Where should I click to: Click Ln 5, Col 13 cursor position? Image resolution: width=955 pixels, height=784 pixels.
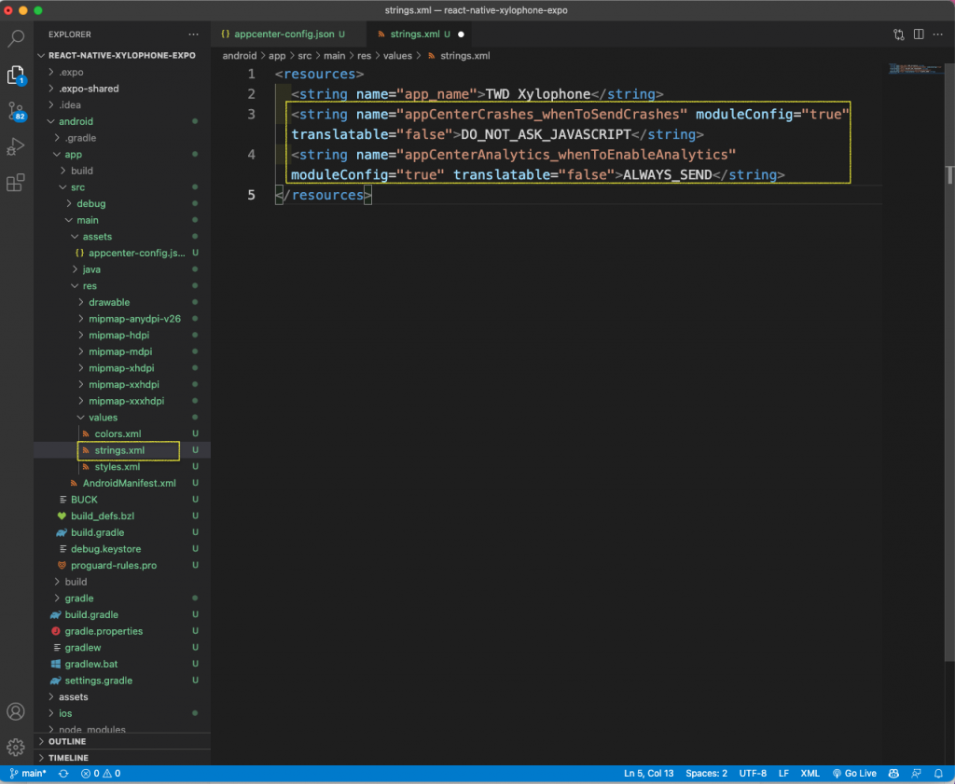click(x=648, y=774)
